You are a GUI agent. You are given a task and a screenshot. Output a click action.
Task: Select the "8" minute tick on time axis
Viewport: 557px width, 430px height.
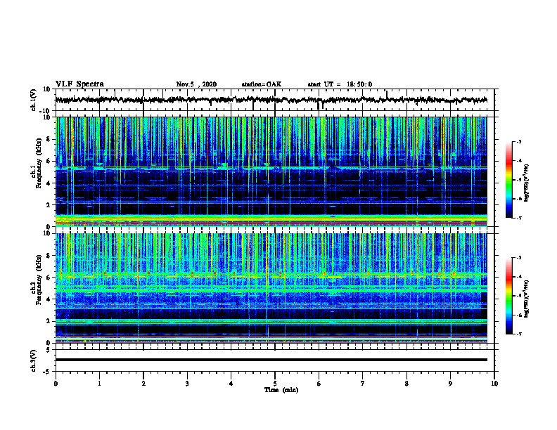tap(406, 384)
